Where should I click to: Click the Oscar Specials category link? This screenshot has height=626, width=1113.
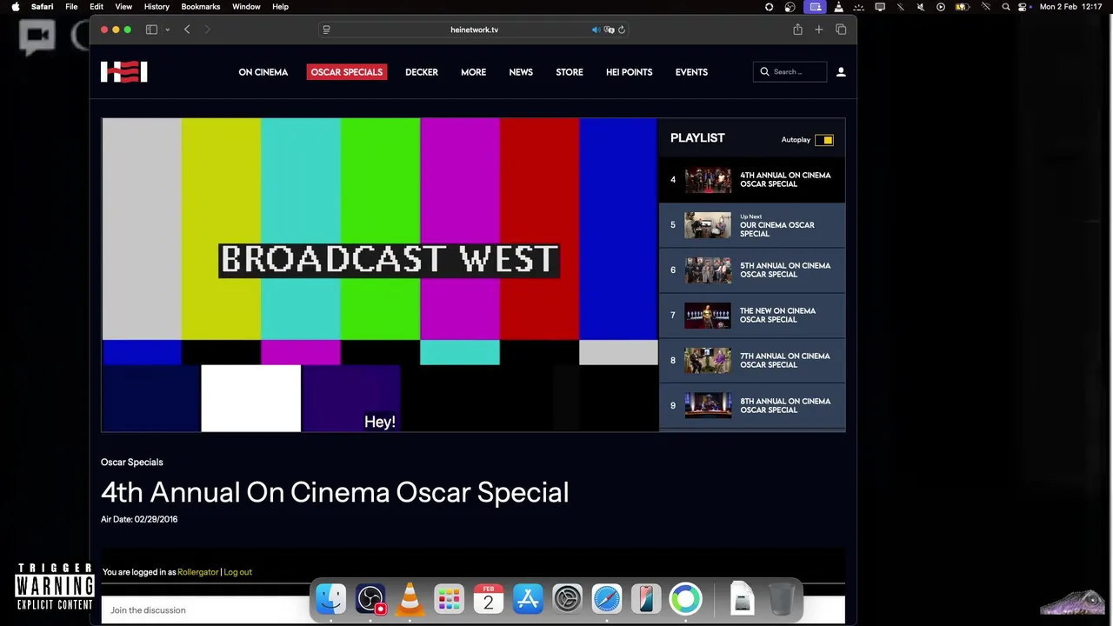click(132, 463)
